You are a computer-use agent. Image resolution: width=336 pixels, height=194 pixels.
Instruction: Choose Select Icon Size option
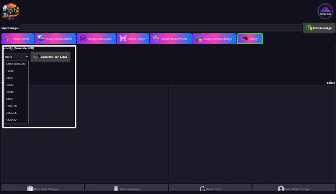point(16,64)
